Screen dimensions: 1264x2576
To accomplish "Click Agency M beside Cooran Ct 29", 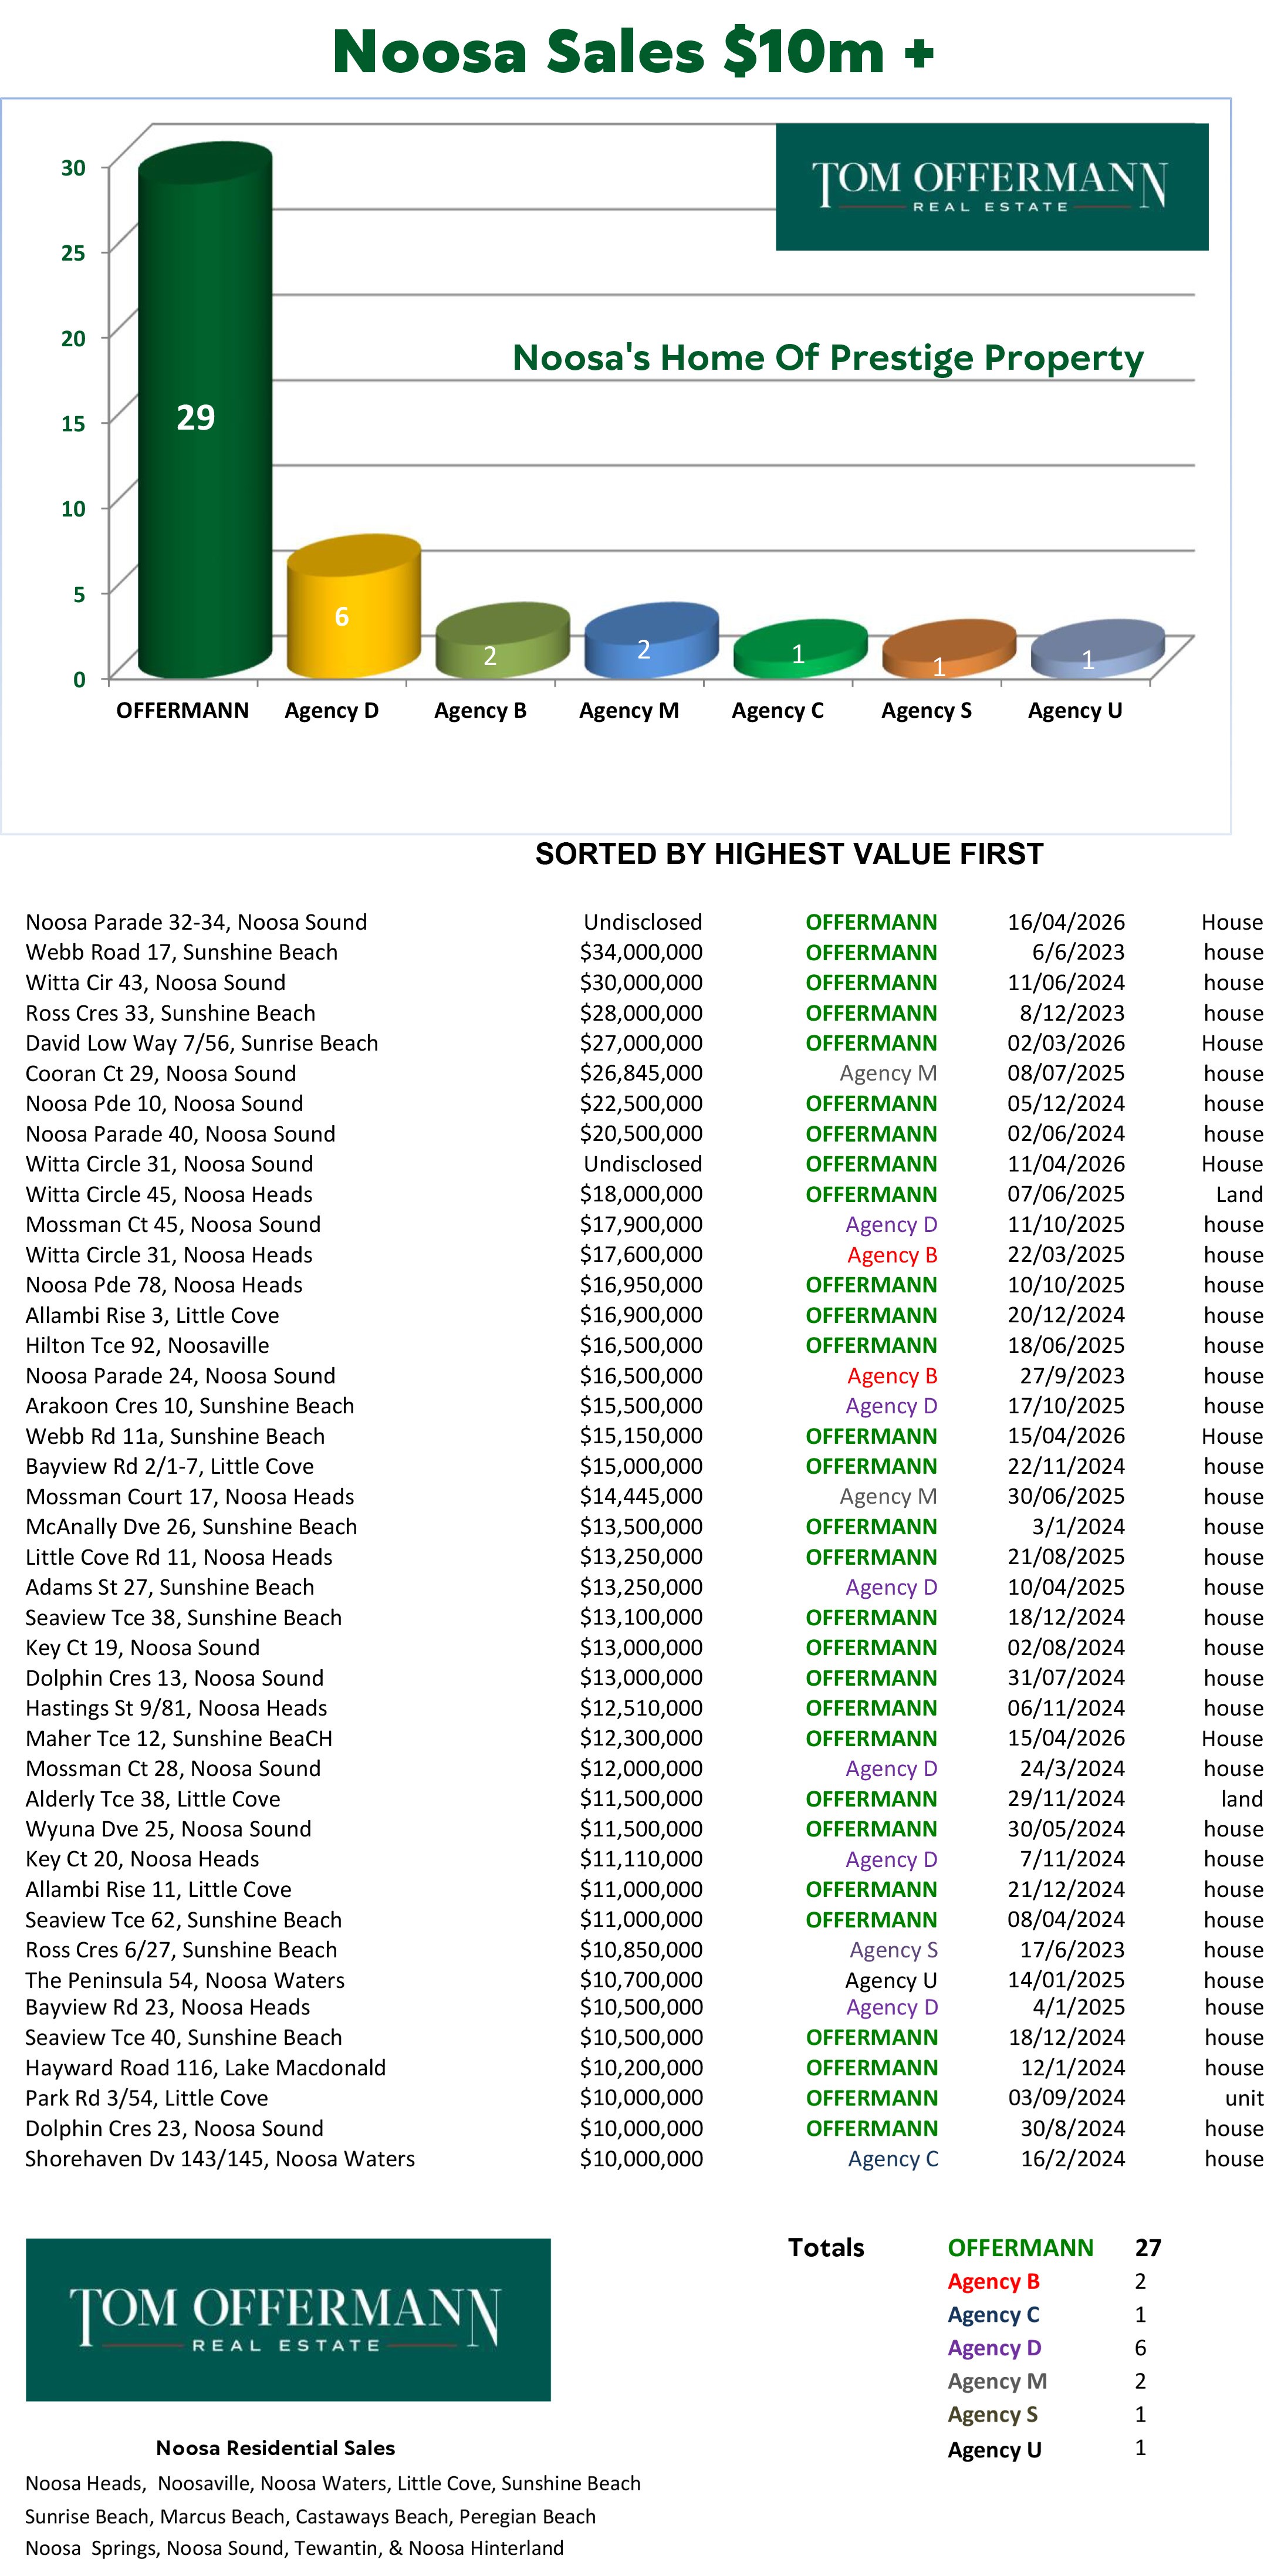I will click(x=888, y=1073).
